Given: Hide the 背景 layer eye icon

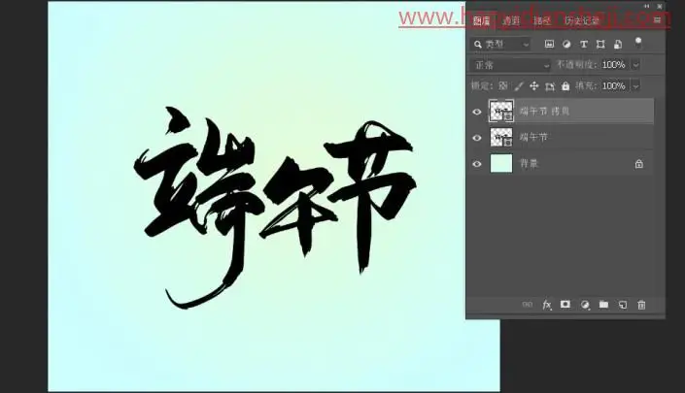Looking at the screenshot, I should [x=477, y=164].
